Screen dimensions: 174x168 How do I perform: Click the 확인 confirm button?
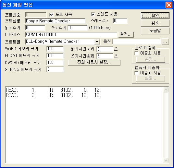155,16
